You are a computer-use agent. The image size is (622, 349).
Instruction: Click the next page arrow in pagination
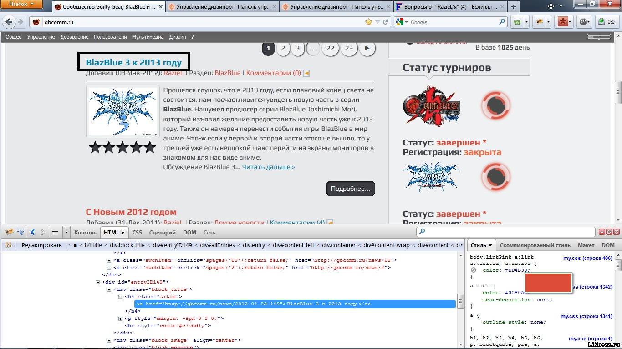(x=367, y=48)
